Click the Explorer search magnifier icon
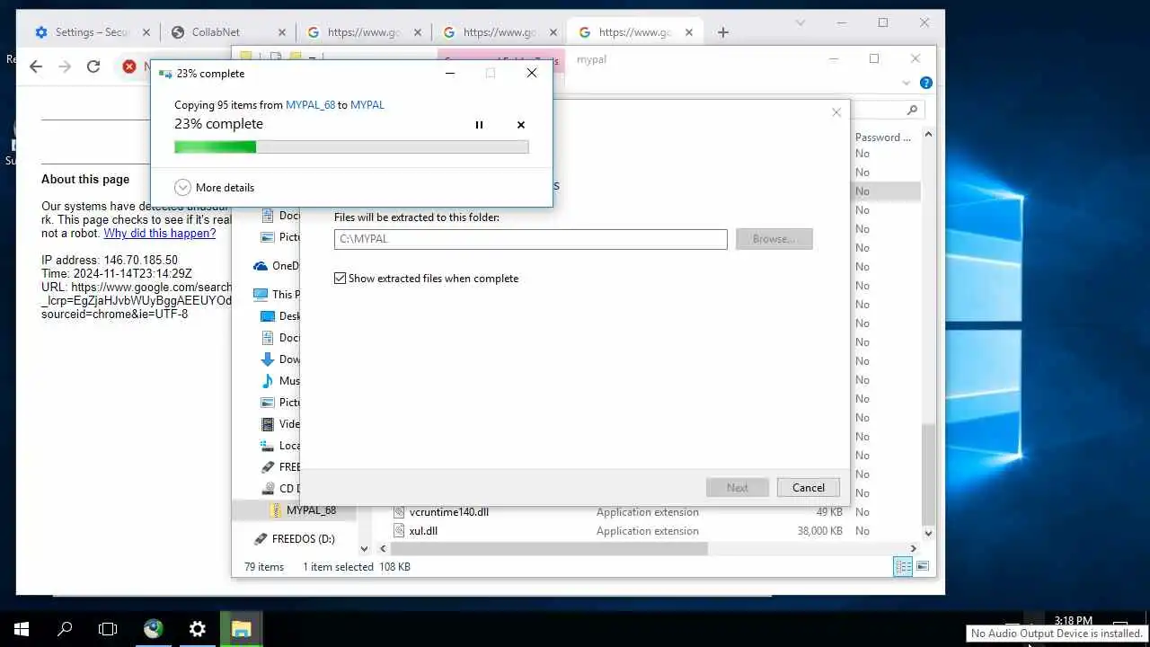Viewport: 1150px width, 647px height. click(912, 110)
